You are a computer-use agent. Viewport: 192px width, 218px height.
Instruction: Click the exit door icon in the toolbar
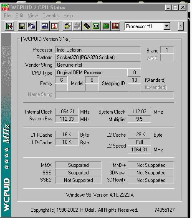click(x=9, y=26)
